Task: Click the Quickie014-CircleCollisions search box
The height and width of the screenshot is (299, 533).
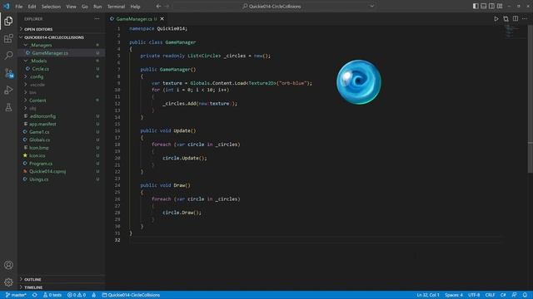Action: point(271,6)
